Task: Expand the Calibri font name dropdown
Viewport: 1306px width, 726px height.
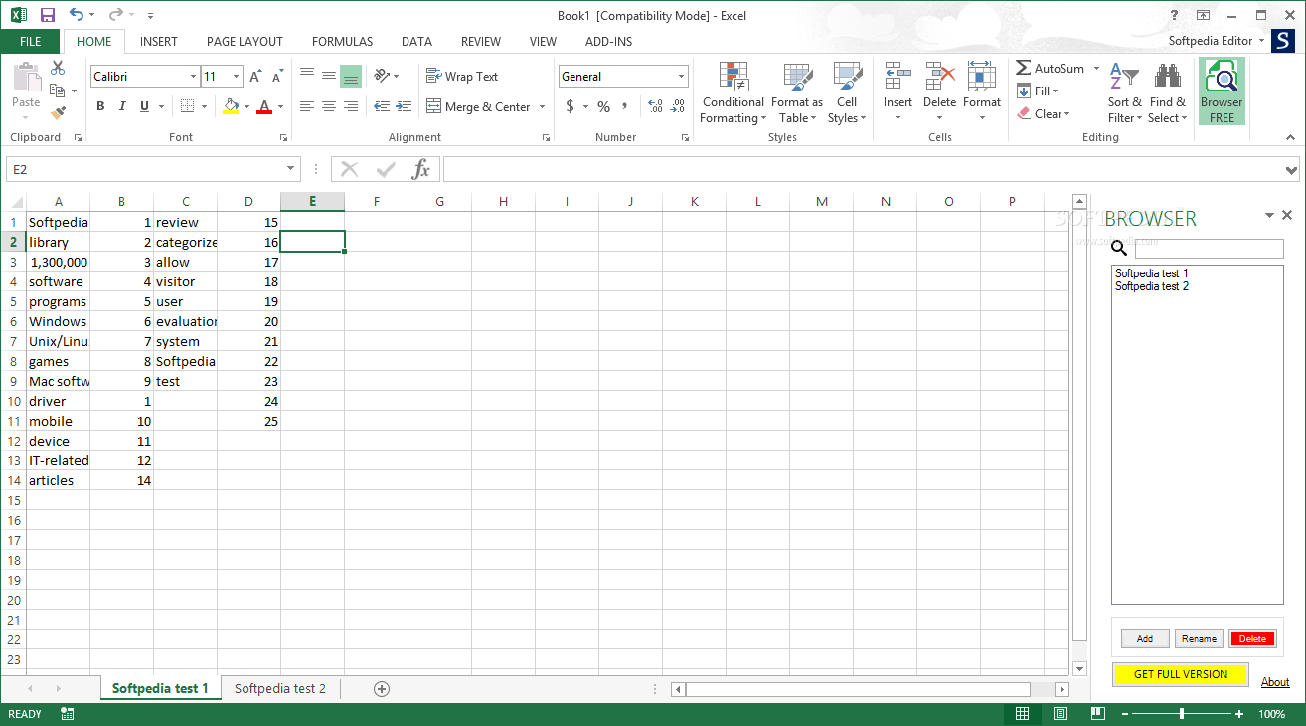Action: coord(193,77)
